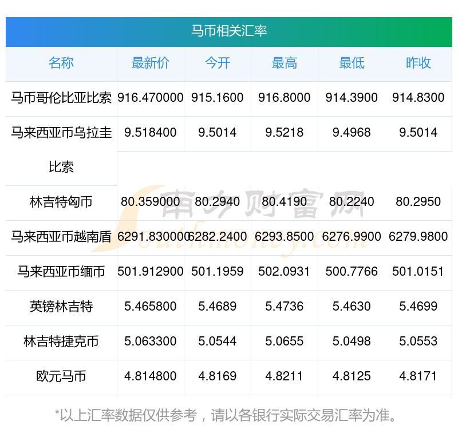Click the 916.470000 latest price cell

[149, 98]
